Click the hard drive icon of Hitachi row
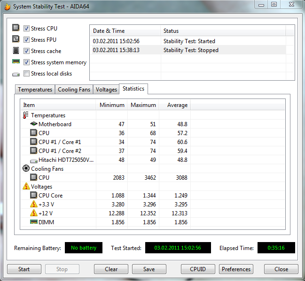The width and height of the screenshot is (305, 281). click(x=34, y=161)
